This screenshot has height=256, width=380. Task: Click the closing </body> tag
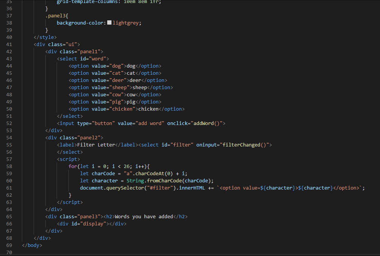tap(32, 245)
